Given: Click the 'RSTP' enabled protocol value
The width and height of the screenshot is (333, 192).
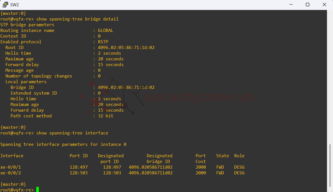Looking at the screenshot, I should (x=103, y=42).
